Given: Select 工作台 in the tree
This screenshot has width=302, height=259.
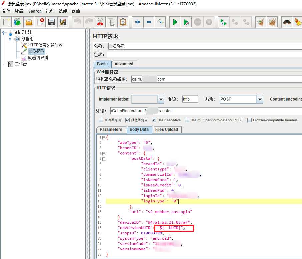Looking at the screenshot, I should [x=21, y=64].
